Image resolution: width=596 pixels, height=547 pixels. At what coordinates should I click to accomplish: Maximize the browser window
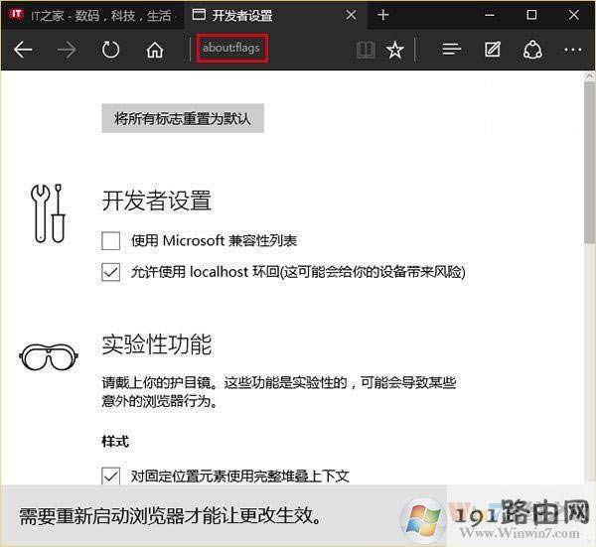click(531, 15)
